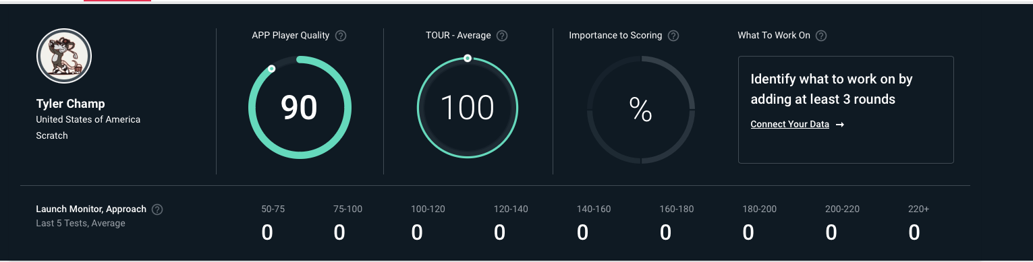Open help icon for Importance to Scoring
Viewport: 1033px width, 262px height.
(x=673, y=36)
